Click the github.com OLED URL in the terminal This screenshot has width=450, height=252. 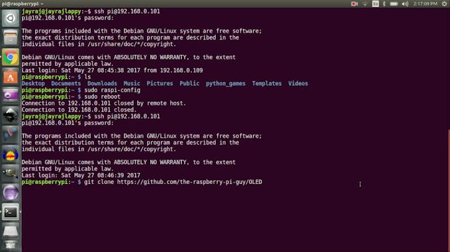pos(189,182)
